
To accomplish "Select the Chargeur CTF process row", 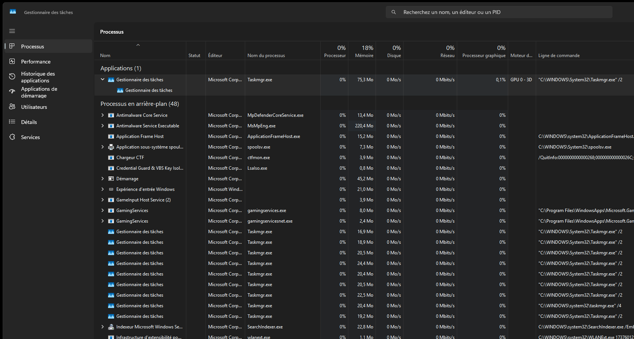I will coord(130,158).
